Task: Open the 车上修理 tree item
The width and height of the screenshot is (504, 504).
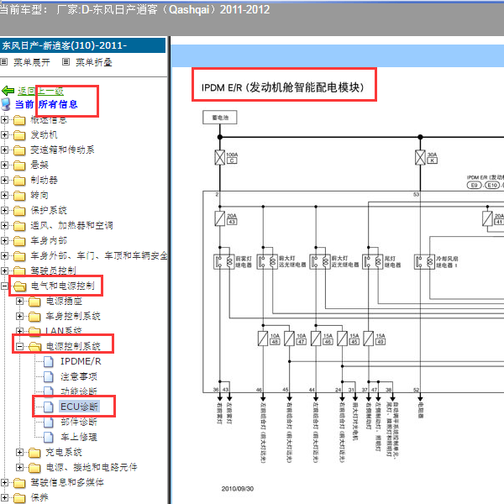Action: pyautogui.click(x=79, y=437)
